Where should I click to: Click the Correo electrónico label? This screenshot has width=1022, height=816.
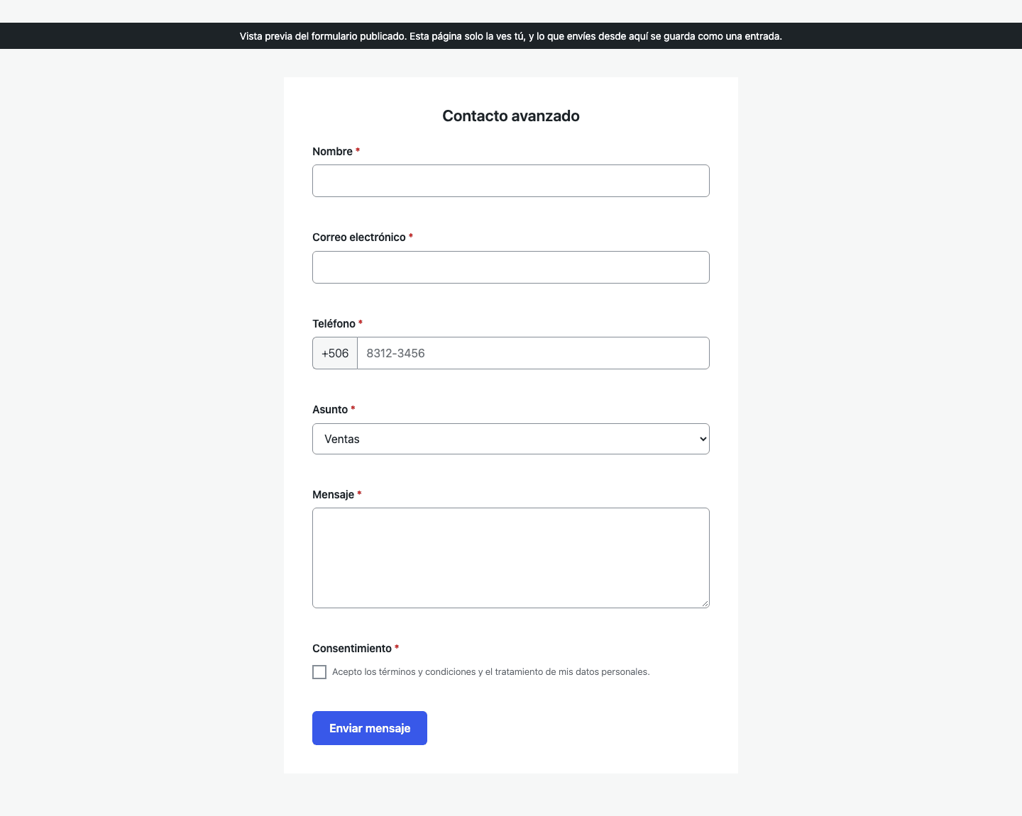coord(359,237)
